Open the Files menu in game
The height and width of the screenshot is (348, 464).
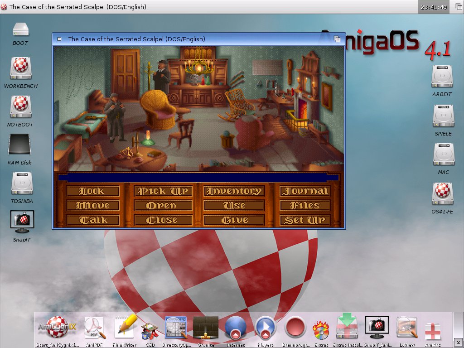(305, 205)
